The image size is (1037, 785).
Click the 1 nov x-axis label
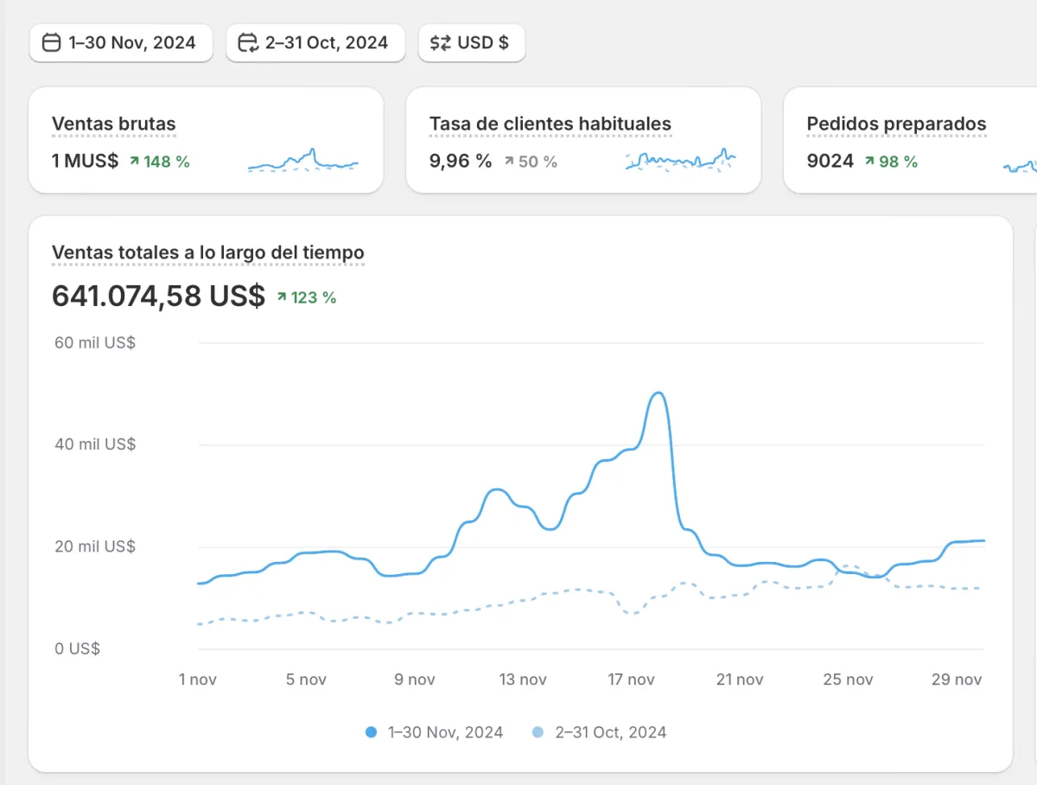198,680
